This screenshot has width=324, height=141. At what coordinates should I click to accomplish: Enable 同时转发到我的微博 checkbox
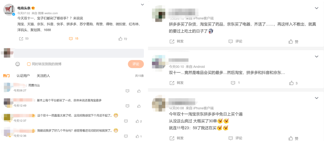click(x=29, y=64)
